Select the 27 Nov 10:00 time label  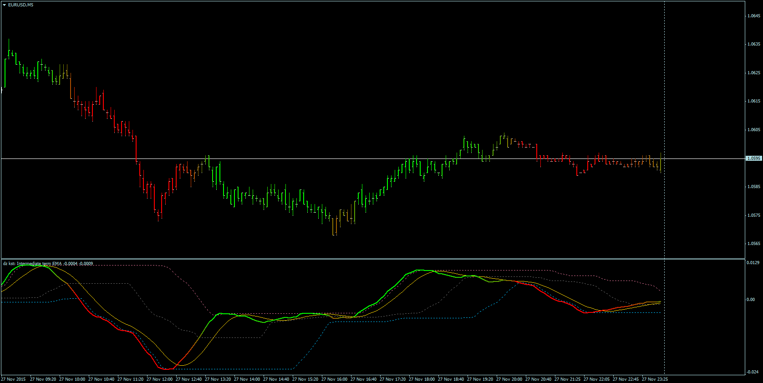(72, 379)
